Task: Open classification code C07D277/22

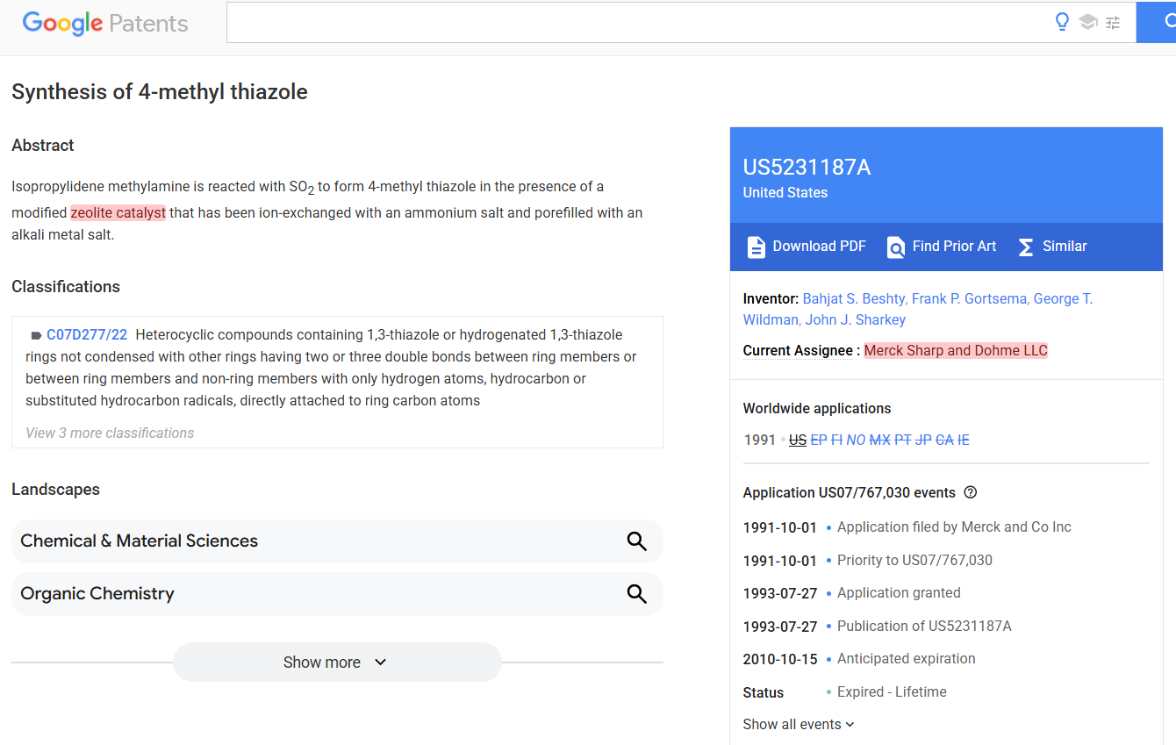Action: (87, 335)
